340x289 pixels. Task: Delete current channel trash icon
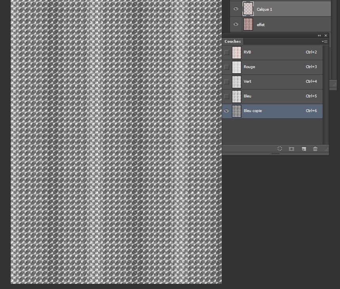(315, 149)
